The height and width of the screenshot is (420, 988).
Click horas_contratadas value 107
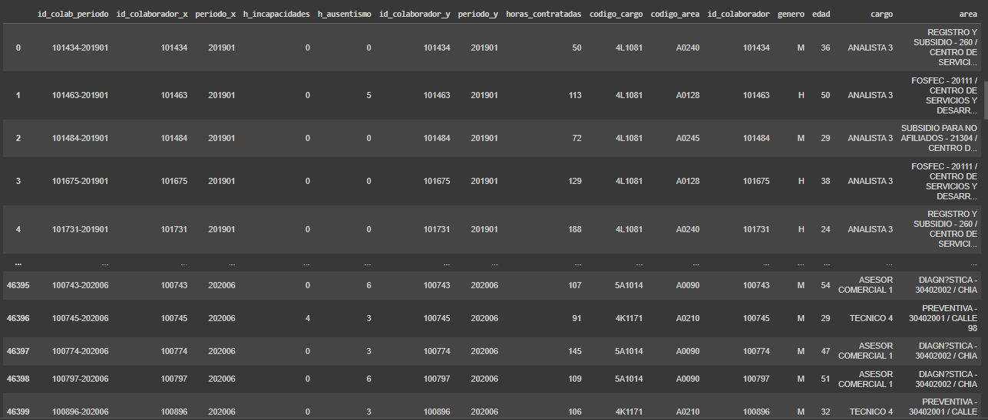[574, 285]
